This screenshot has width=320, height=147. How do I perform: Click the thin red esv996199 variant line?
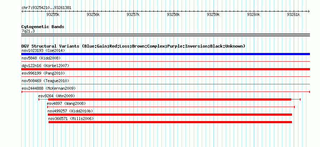coord(165,76)
